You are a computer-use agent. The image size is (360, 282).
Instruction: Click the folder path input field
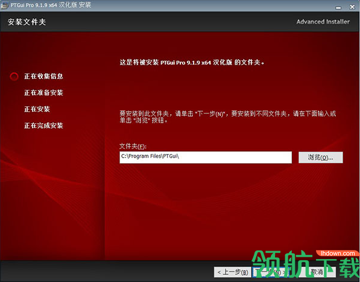206,158
